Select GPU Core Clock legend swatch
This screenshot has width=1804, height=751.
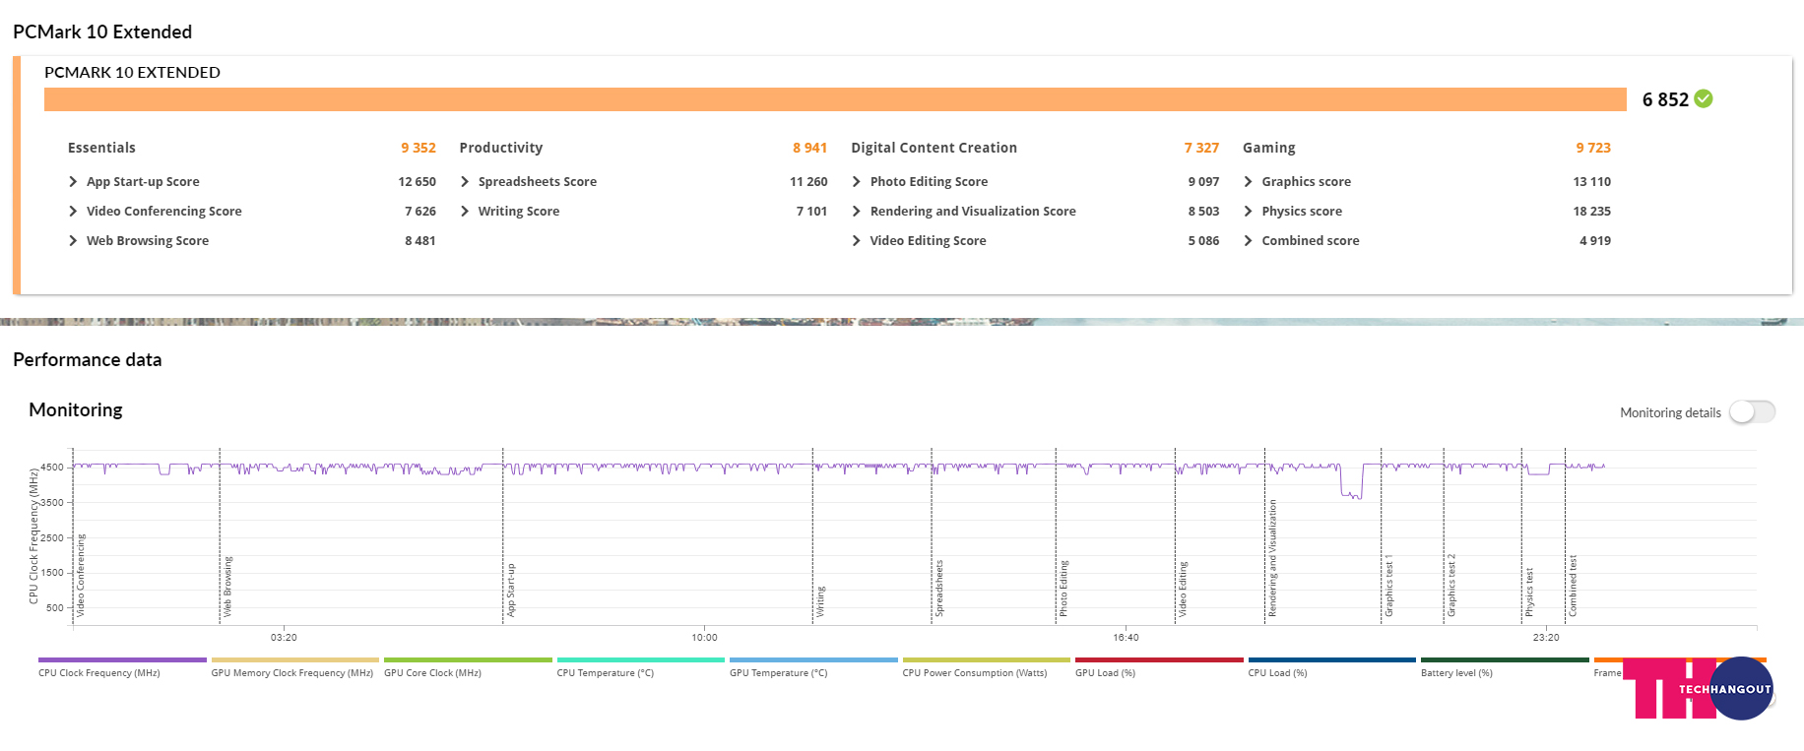468,660
